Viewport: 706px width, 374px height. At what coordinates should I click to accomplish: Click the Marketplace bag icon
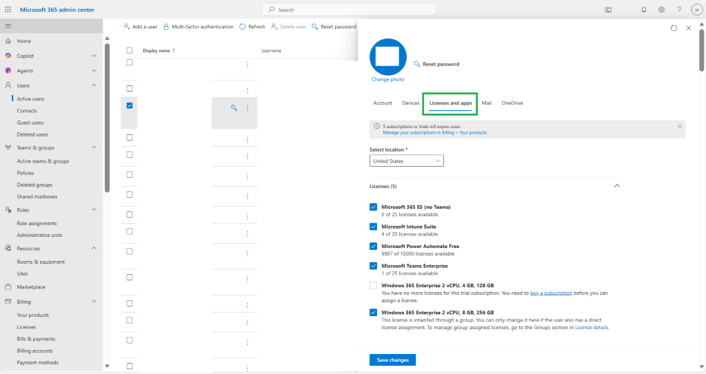(x=8, y=287)
